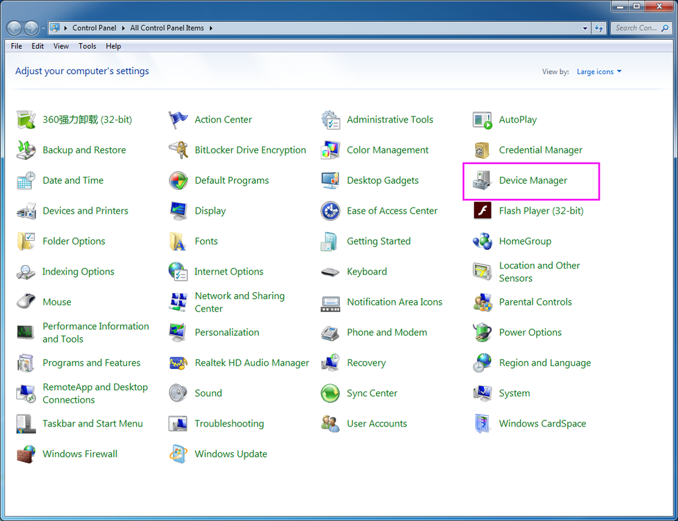Click the Flash Player red icon
Image resolution: width=678 pixels, height=521 pixels.
482,211
